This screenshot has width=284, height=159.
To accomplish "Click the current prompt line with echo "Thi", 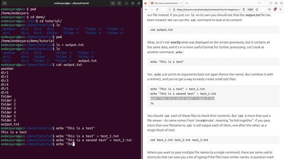I will [38, 144].
